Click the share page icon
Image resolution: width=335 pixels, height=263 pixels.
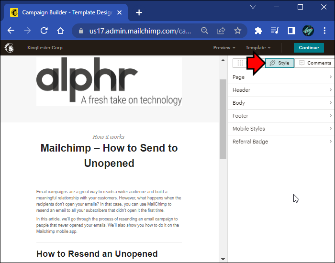click(221, 31)
